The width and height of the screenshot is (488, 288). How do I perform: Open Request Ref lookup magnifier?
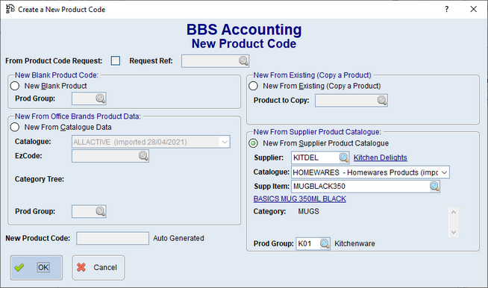[x=243, y=60]
